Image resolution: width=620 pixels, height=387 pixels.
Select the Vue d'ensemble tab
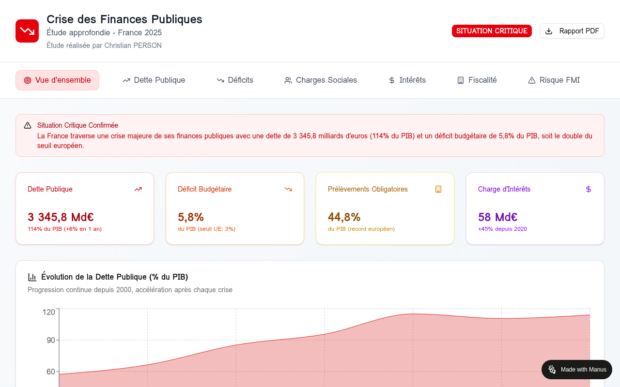click(57, 80)
